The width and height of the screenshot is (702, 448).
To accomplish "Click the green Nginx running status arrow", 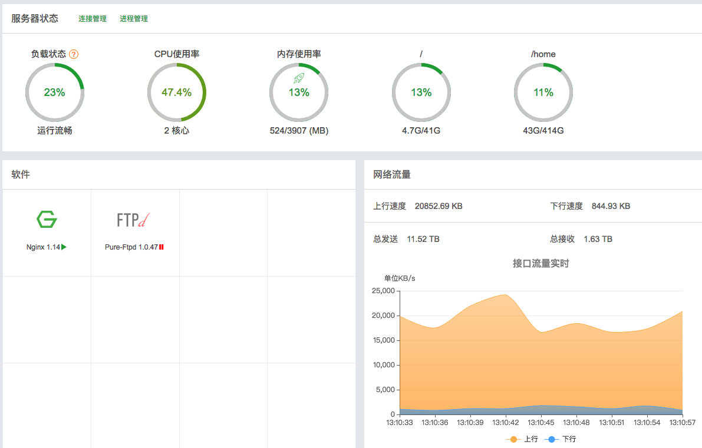I will click(64, 247).
